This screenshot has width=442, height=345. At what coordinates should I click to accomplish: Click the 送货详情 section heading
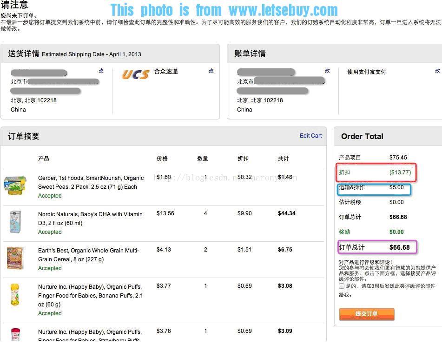(x=24, y=53)
